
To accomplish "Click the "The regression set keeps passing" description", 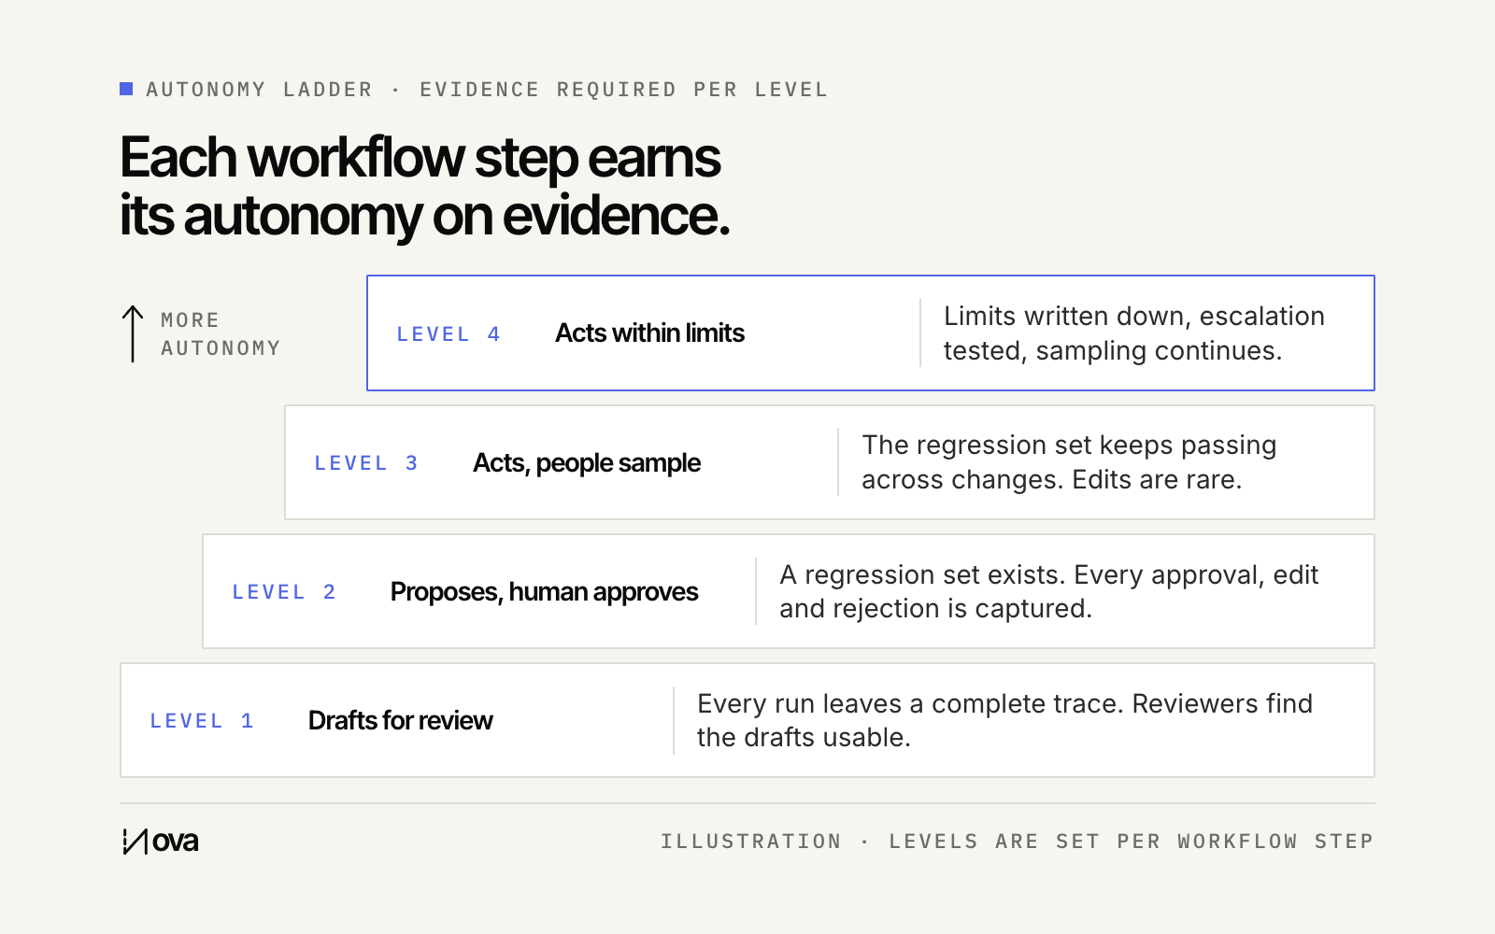I will 1069,462.
